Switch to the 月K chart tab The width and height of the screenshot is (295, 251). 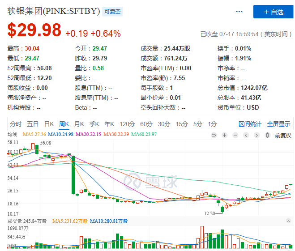point(79,124)
